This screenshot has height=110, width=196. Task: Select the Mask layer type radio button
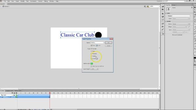[x=91, y=51]
